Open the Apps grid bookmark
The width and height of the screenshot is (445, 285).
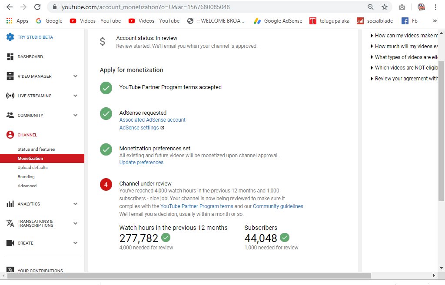[17, 21]
